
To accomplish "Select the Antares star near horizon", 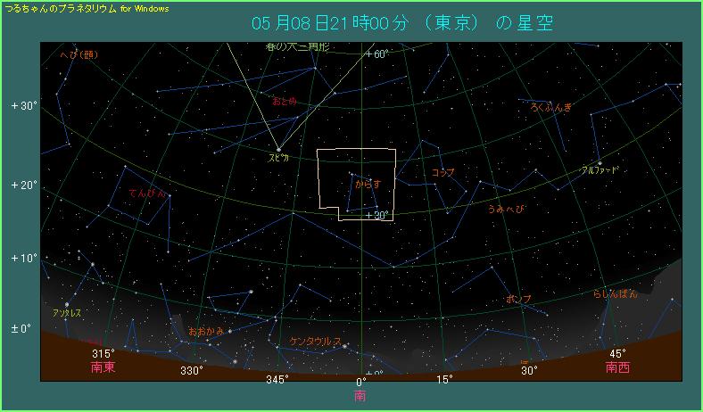I will point(66,304).
